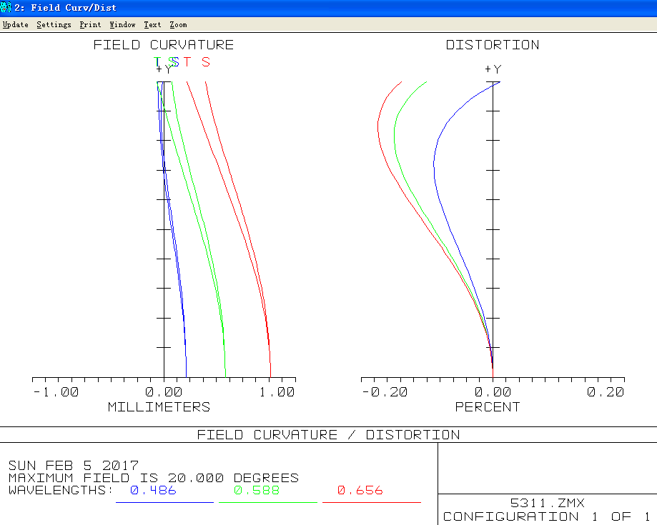This screenshot has height=525, width=657.
Task: Select the red 0.656 wavelength label
Action: (x=360, y=491)
